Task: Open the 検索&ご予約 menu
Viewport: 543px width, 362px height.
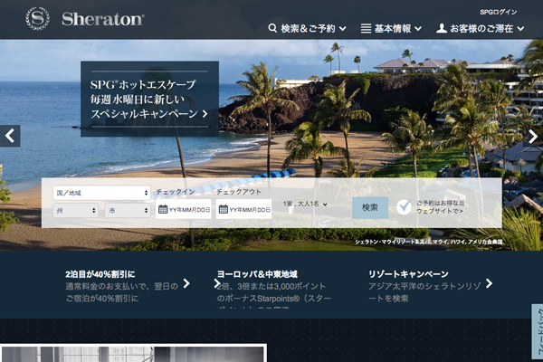Action: tap(308, 28)
